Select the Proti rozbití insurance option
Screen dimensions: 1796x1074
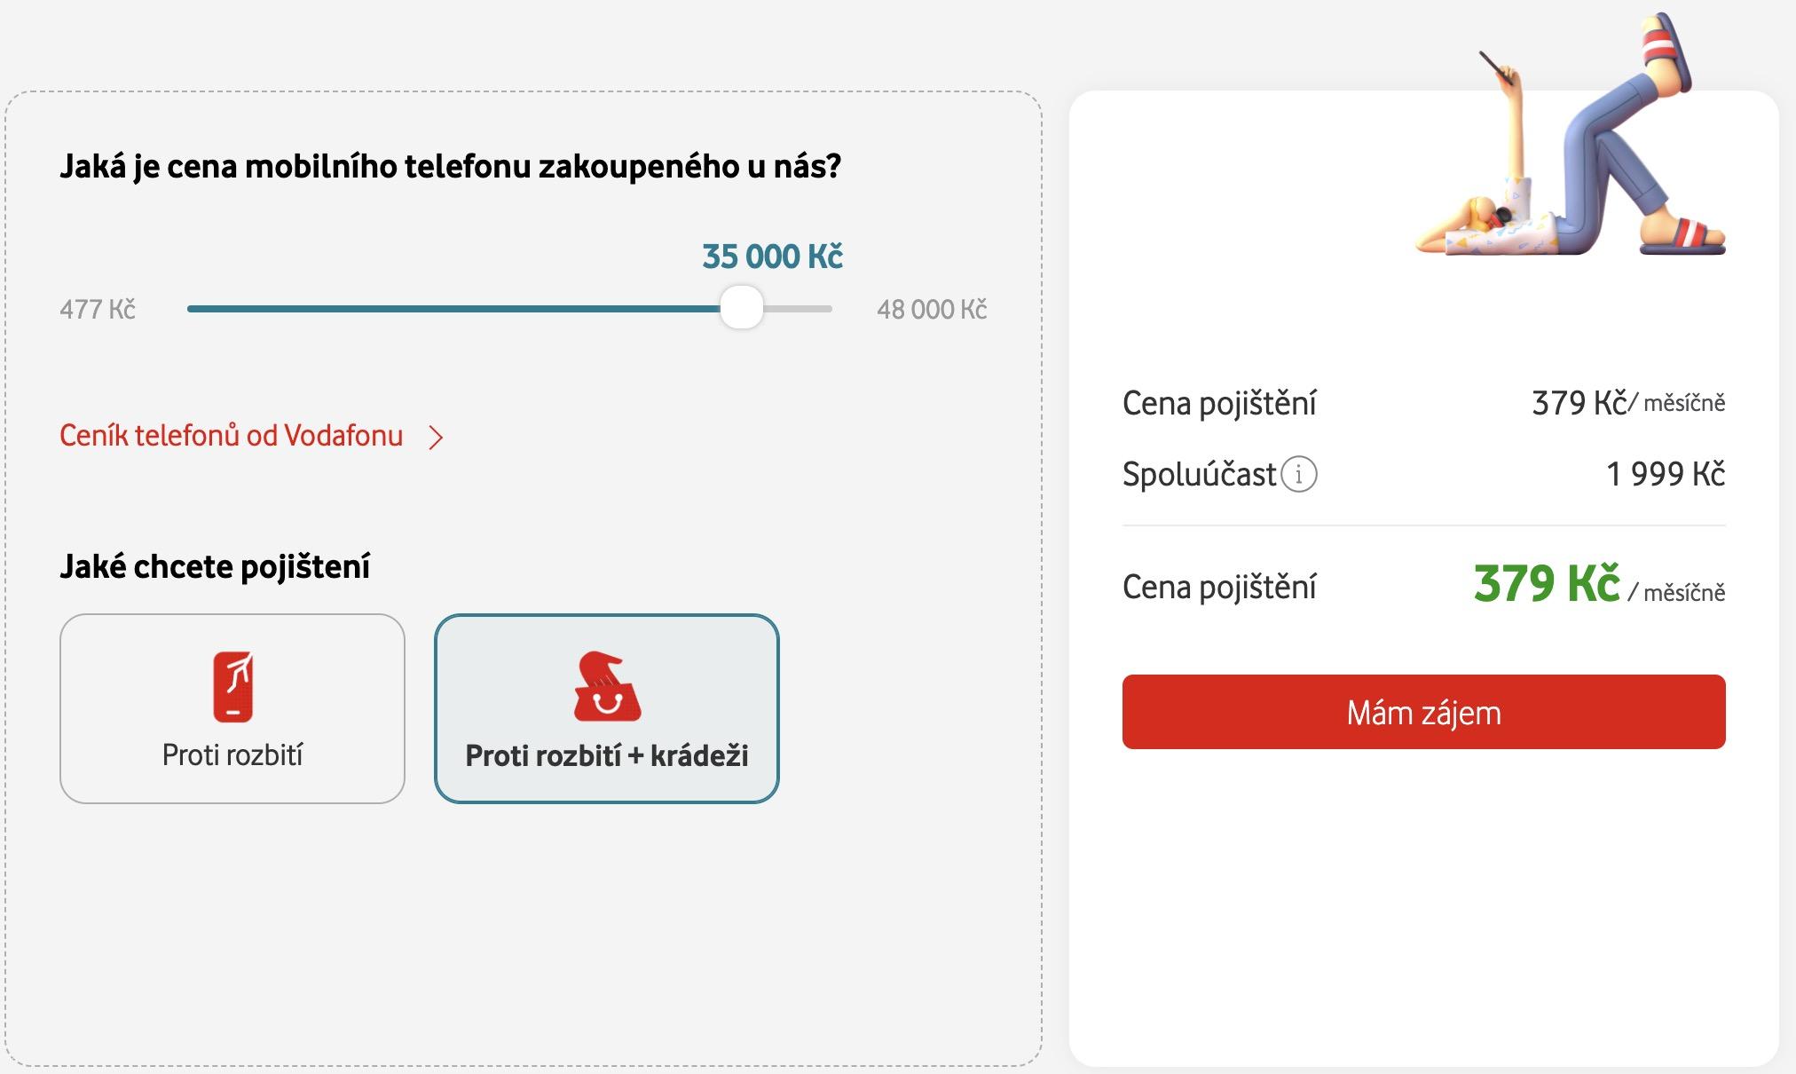tap(232, 708)
